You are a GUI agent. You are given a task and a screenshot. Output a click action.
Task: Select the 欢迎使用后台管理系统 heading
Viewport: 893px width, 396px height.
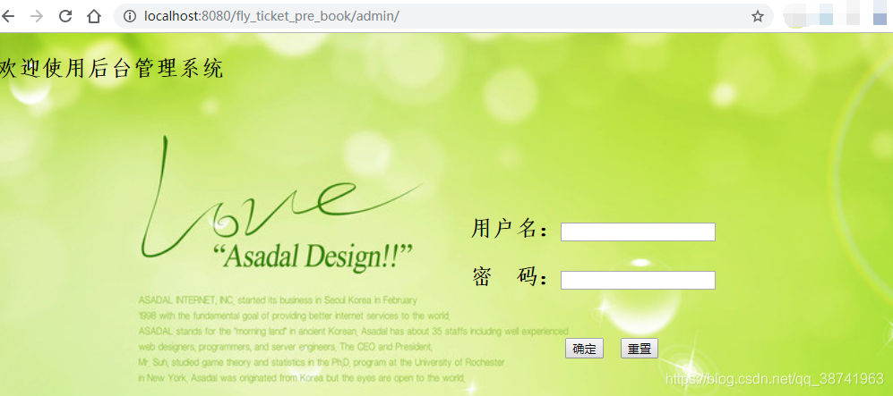tap(112, 70)
